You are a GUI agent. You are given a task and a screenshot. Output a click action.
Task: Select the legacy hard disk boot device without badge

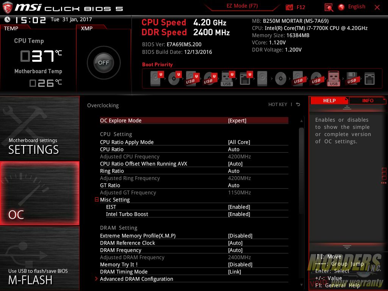click(262, 78)
